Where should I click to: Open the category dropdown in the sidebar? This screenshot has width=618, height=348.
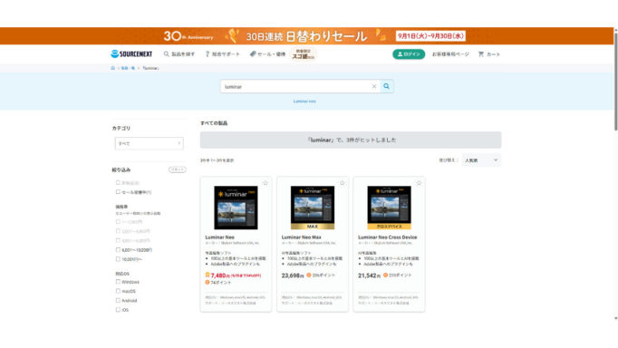coord(149,143)
